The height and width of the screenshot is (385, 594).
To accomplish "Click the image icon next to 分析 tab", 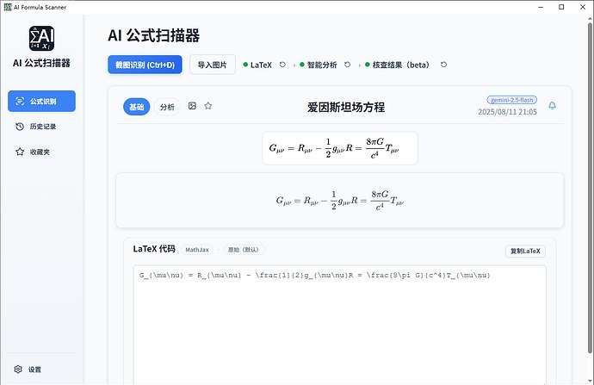I will (193, 106).
